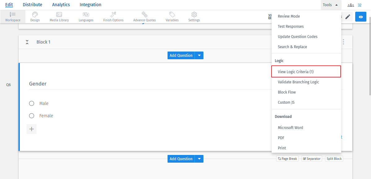Image resolution: width=371 pixels, height=179 pixels.
Task: Open the Variables section
Action: 172,17
